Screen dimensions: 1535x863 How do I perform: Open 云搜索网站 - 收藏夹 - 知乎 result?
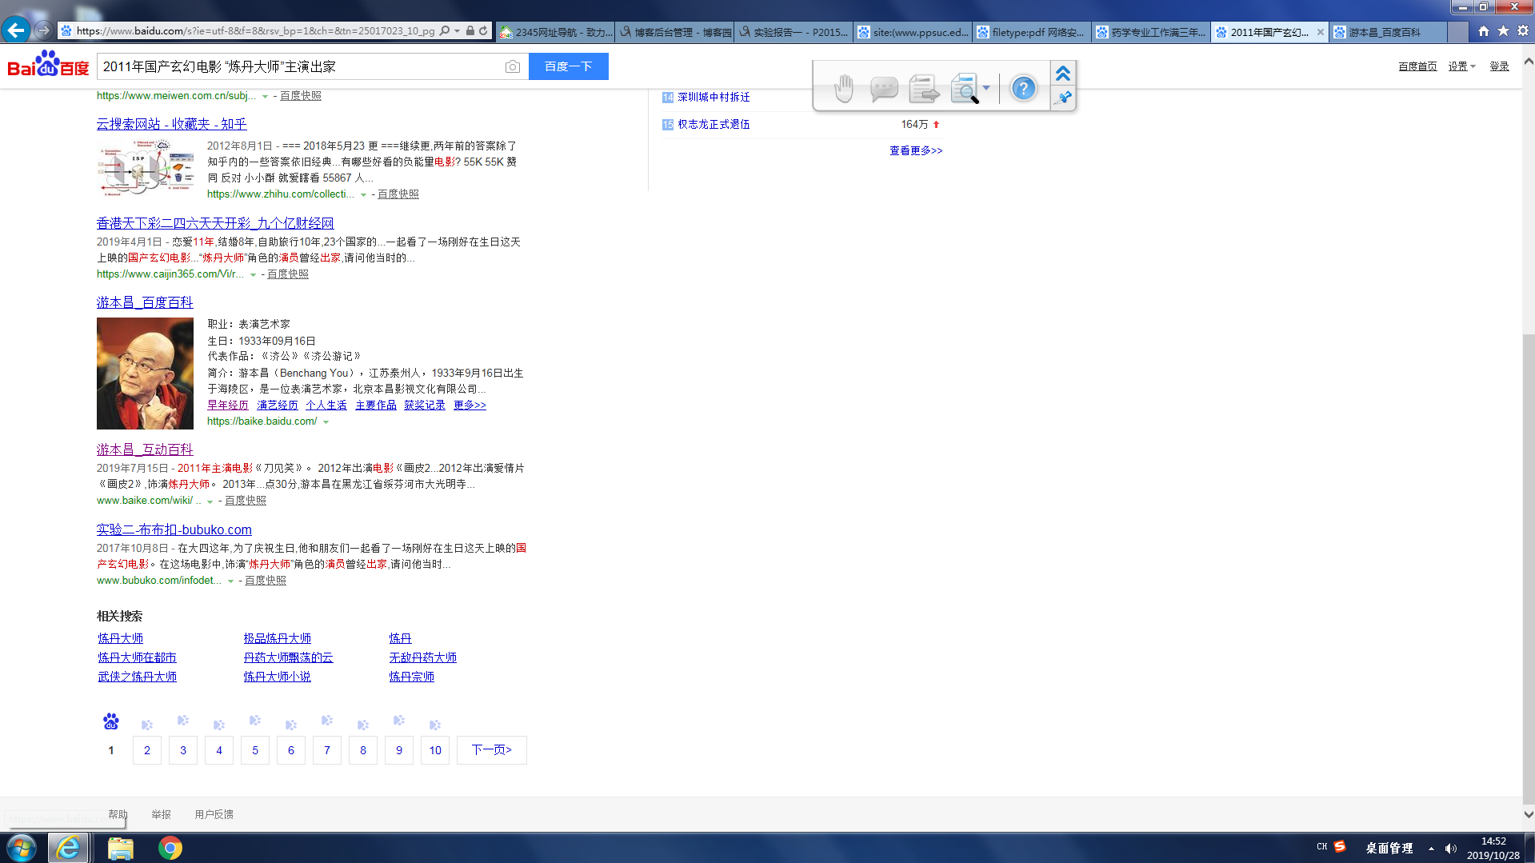(x=172, y=124)
